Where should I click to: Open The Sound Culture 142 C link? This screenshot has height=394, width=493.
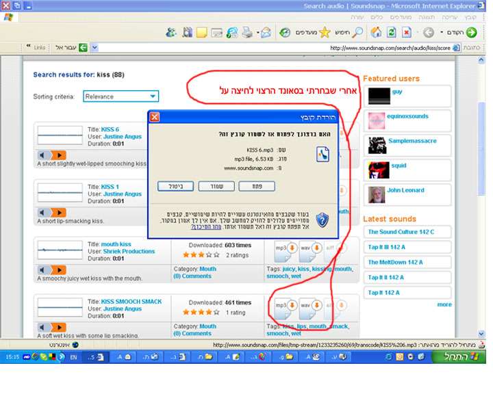coord(401,232)
